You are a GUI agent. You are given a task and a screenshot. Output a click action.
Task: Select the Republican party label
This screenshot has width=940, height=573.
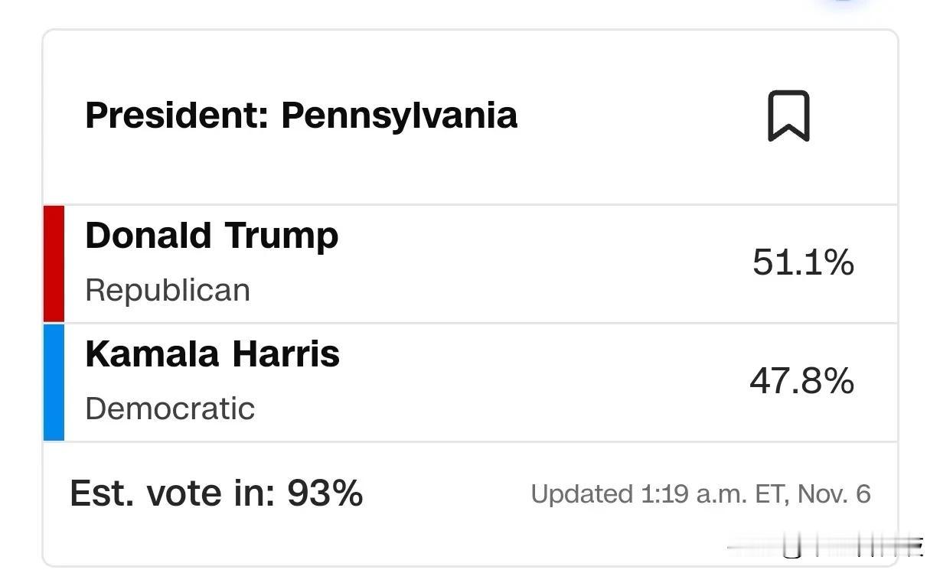click(168, 291)
